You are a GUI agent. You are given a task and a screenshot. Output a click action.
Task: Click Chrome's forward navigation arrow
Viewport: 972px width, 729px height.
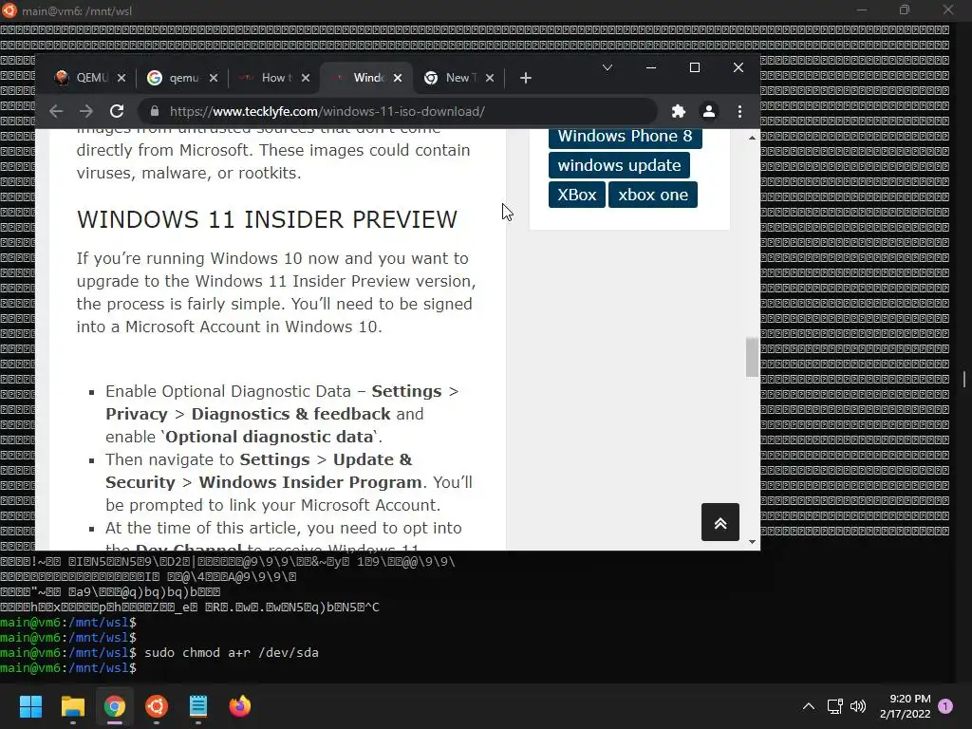85,112
